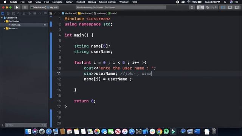The width and height of the screenshot is (242, 136).
Task: Click the 'return 0;' line of code
Action: point(85,101)
